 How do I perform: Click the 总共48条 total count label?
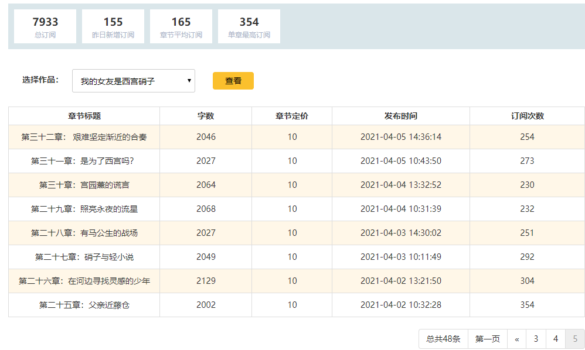[x=443, y=339]
